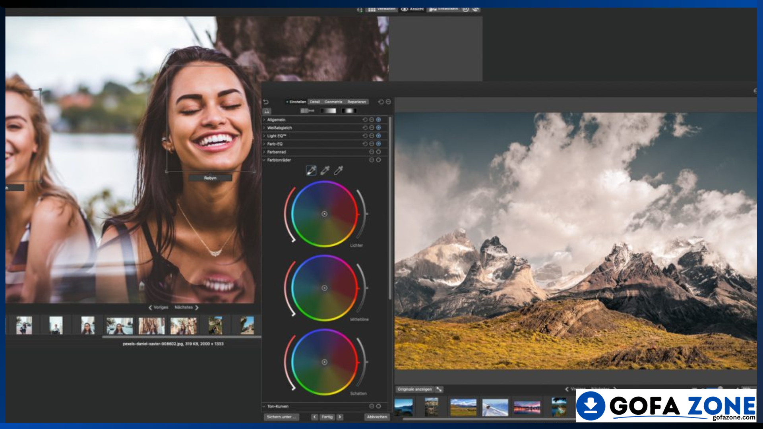Enable the Farbtonräder group circle
Image resolution: width=763 pixels, height=429 pixels.
pyautogui.click(x=378, y=160)
